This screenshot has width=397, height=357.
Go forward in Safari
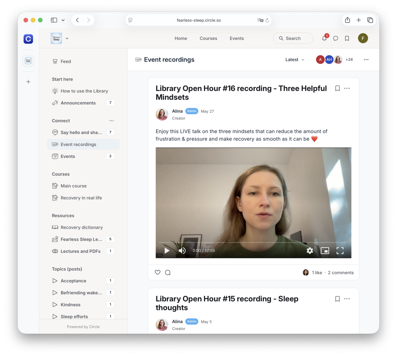(88, 20)
